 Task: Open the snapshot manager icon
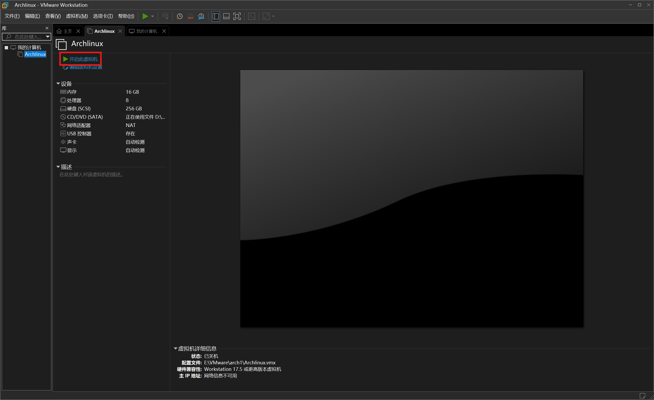(201, 16)
